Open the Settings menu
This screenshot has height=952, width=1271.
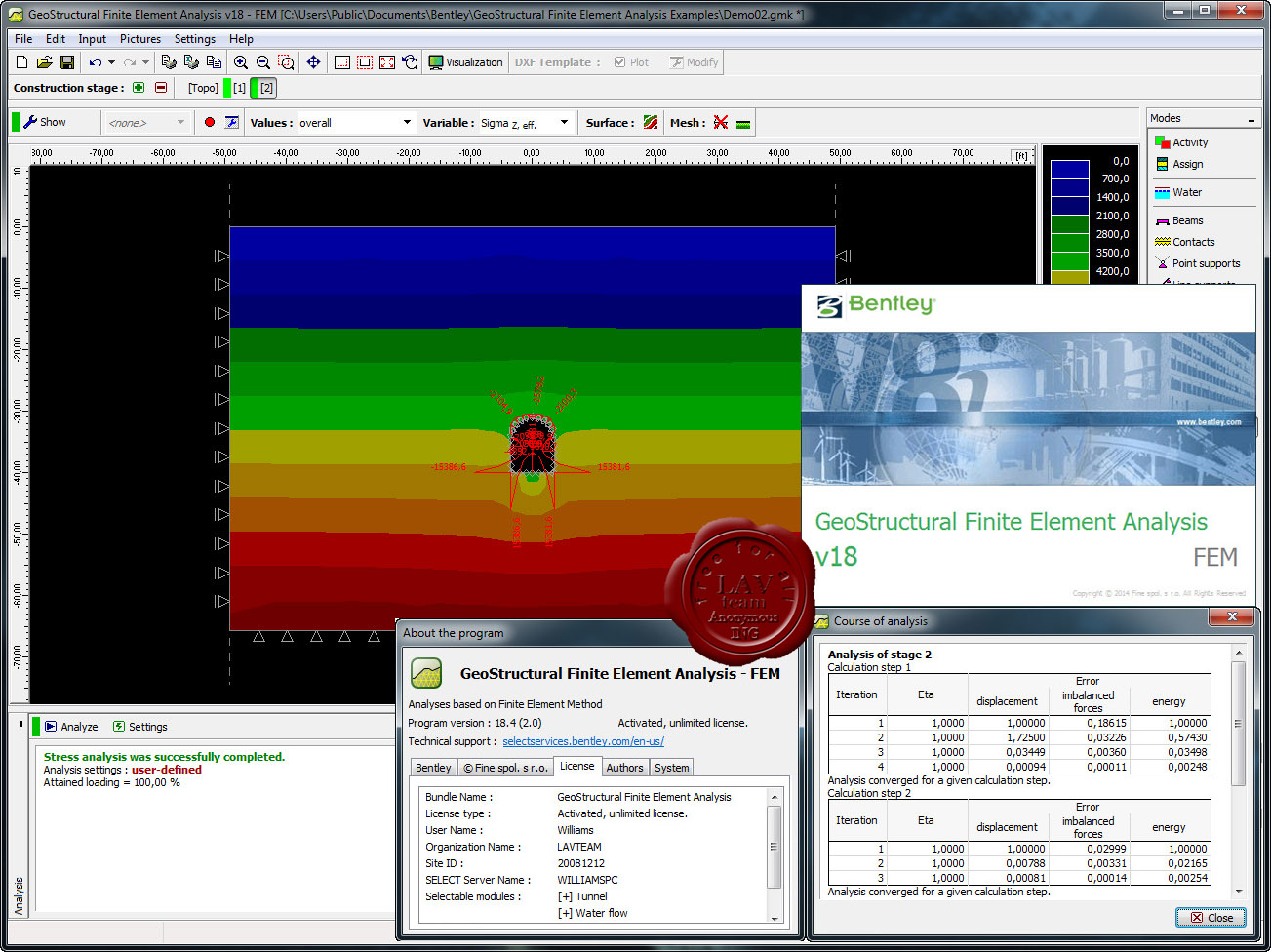[195, 39]
